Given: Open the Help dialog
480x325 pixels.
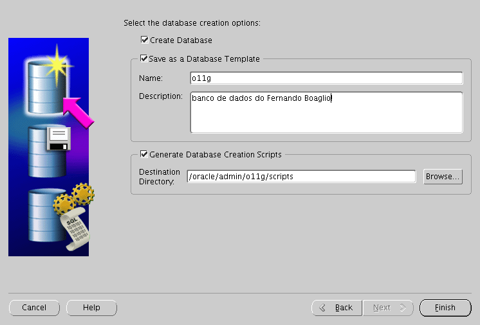Looking at the screenshot, I should coord(91,308).
